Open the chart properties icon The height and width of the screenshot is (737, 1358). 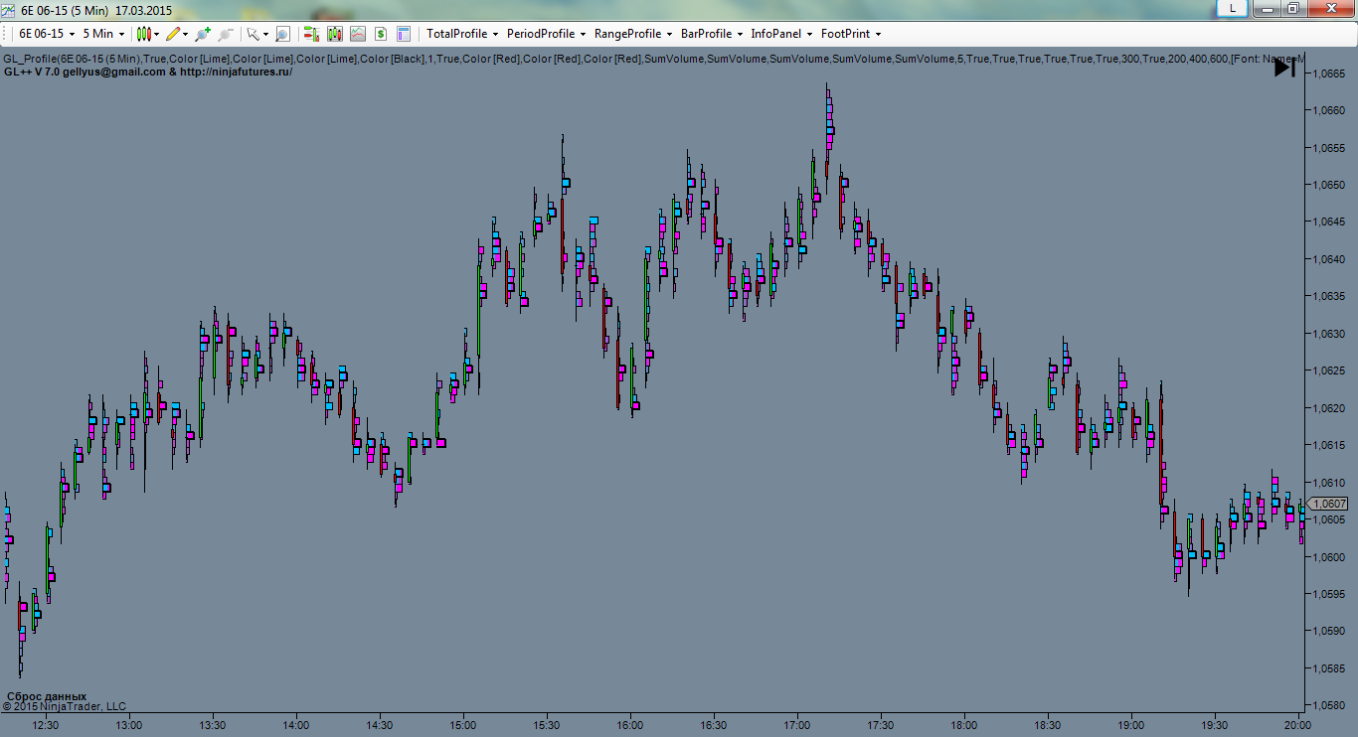pyautogui.click(x=404, y=34)
